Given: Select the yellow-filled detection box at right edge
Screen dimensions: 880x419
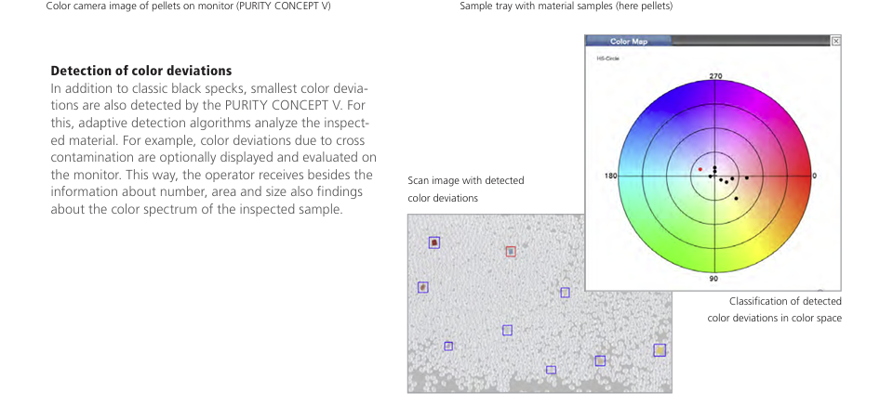Looking at the screenshot, I should coord(660,350).
